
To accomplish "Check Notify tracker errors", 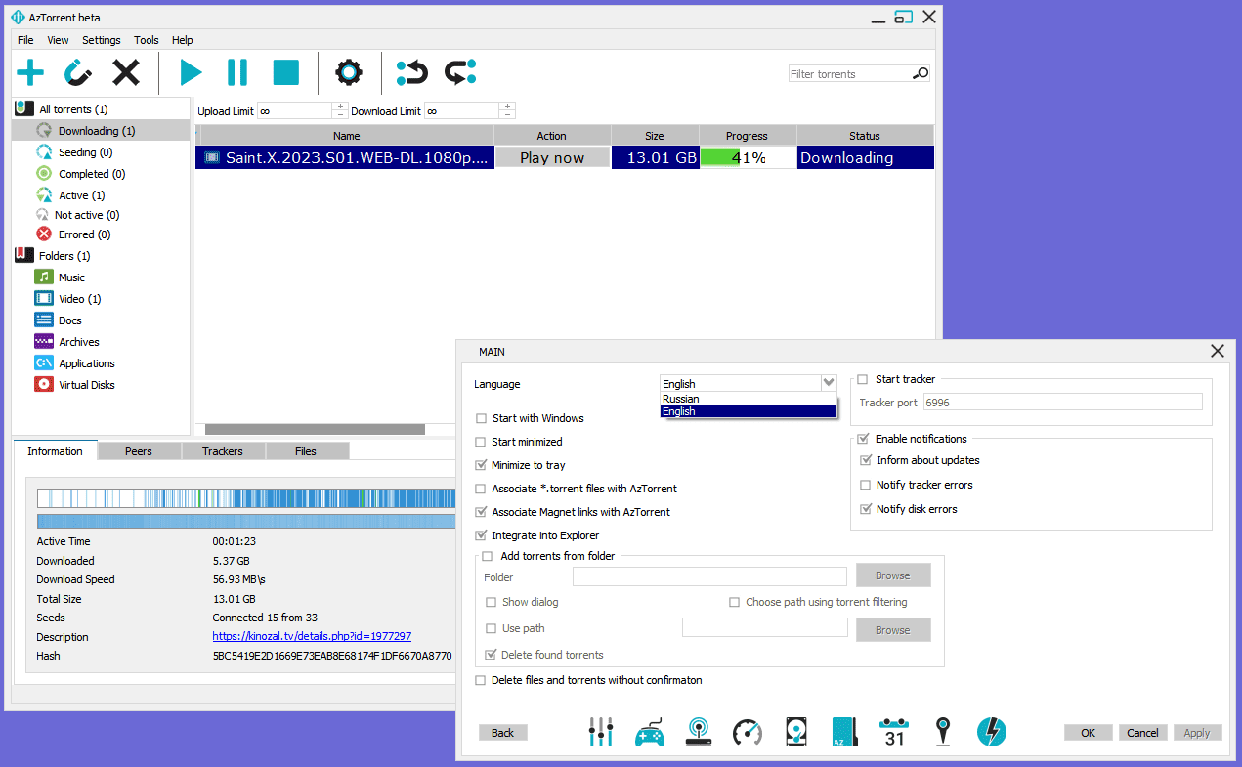I will pos(866,485).
